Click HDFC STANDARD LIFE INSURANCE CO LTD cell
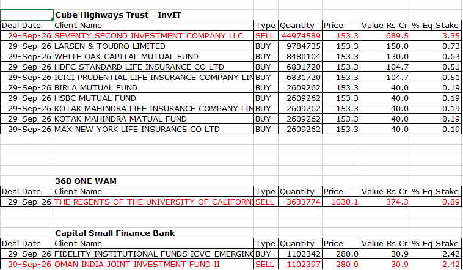 tap(153, 67)
